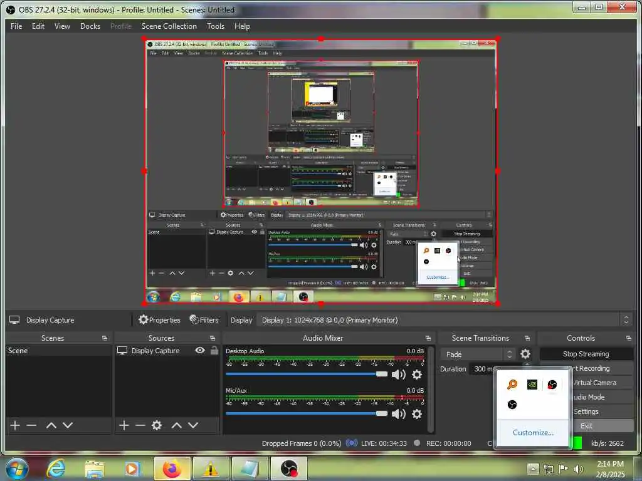Image resolution: width=642 pixels, height=481 pixels.
Task: Undock the Controls panel
Action: click(628, 338)
